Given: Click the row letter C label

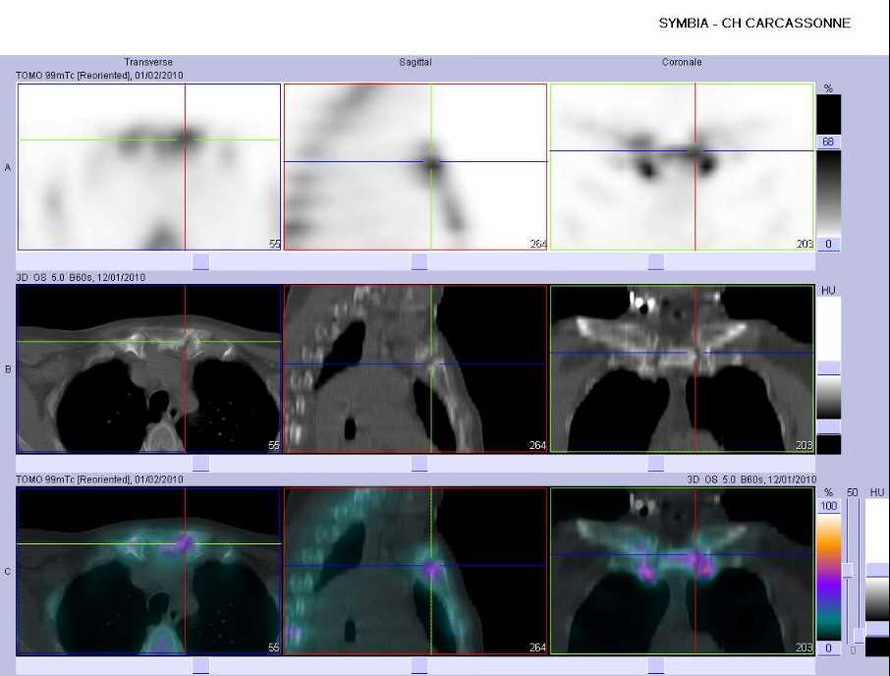Looking at the screenshot, I should click(x=8, y=572).
